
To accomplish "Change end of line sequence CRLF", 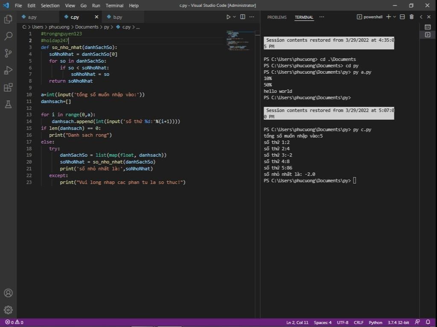I will (x=358, y=322).
